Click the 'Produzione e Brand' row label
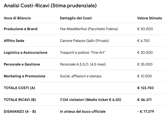Image resolution: width=166 pixels, height=119 pixels. tap(21, 29)
